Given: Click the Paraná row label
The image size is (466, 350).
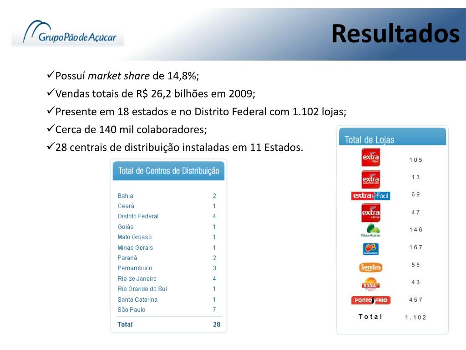Looking at the screenshot, I should [x=127, y=258].
